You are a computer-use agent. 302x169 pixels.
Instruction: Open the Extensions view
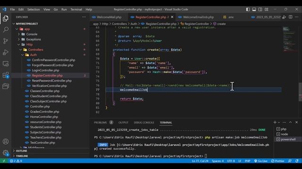click(x=6, y=75)
